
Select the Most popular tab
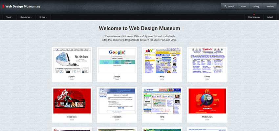click(254, 17)
